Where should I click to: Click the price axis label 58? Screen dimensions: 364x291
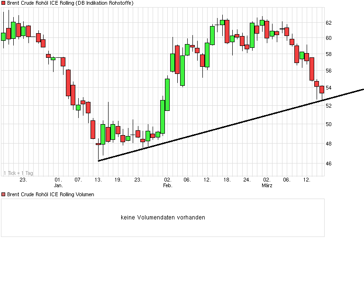point(328,55)
